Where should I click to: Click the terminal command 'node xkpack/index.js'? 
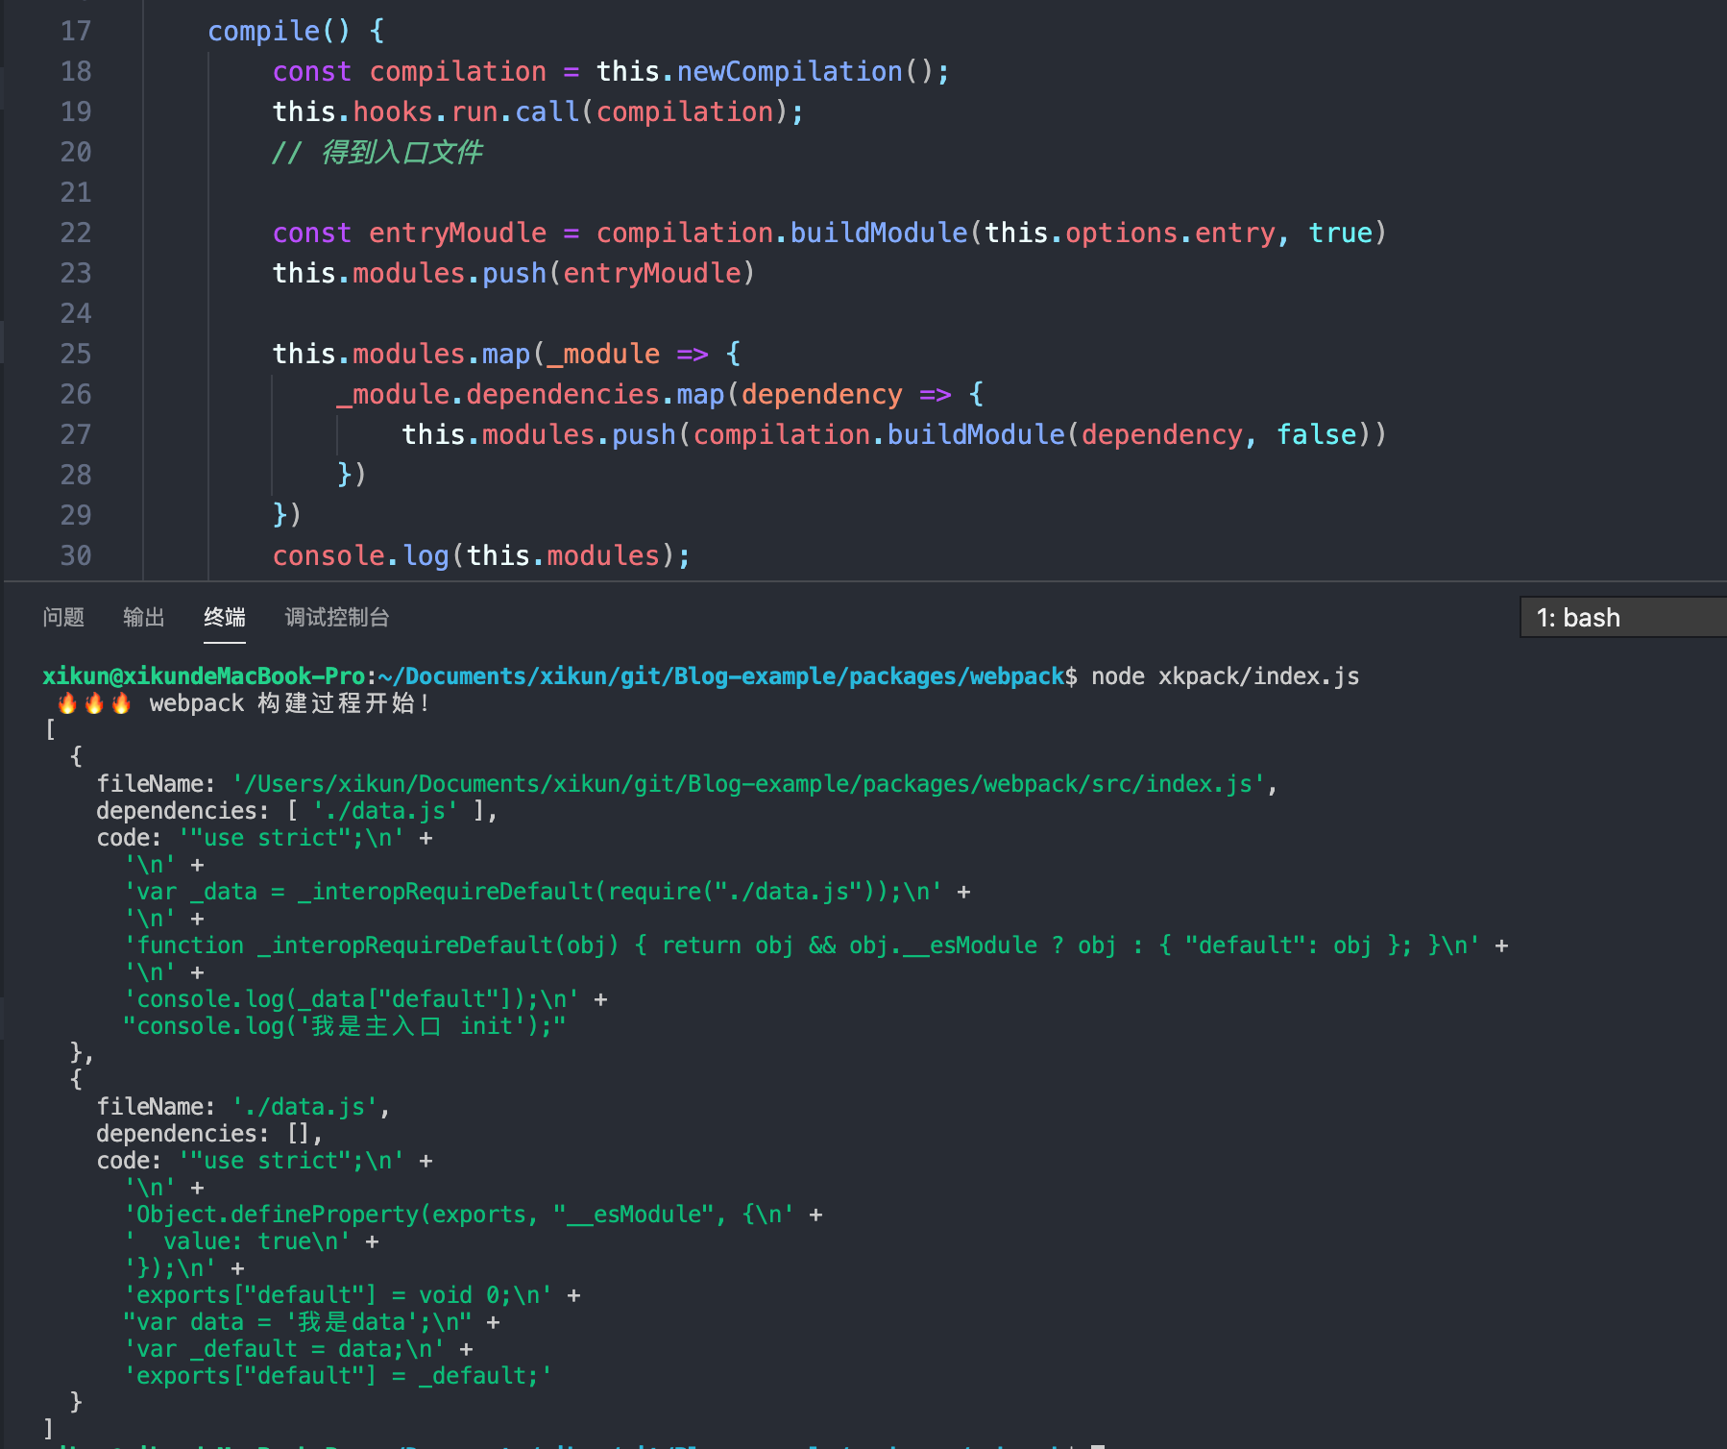click(1225, 676)
